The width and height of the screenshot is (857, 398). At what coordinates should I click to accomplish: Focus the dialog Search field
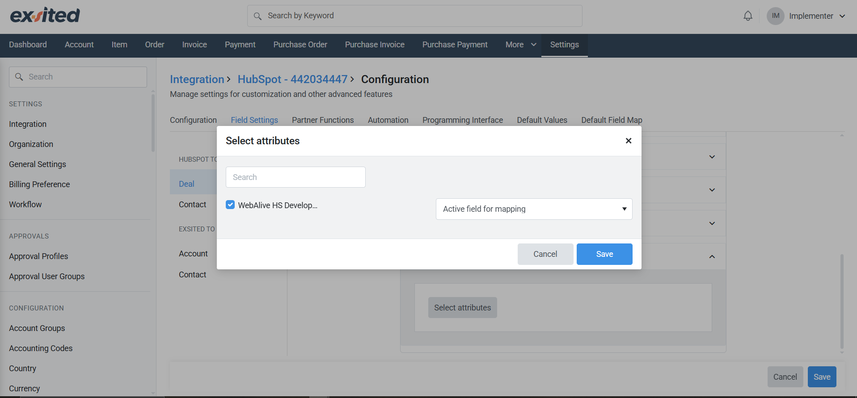(x=296, y=177)
